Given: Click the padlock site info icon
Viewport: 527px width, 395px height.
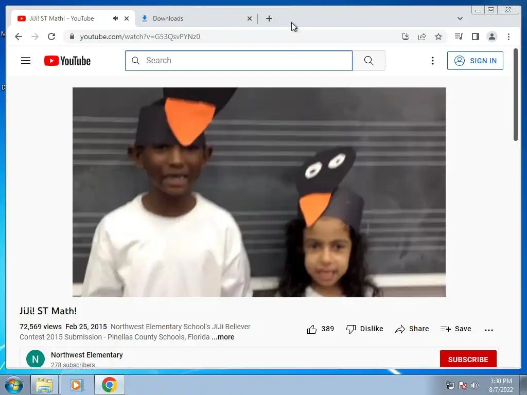Looking at the screenshot, I should click(x=72, y=37).
